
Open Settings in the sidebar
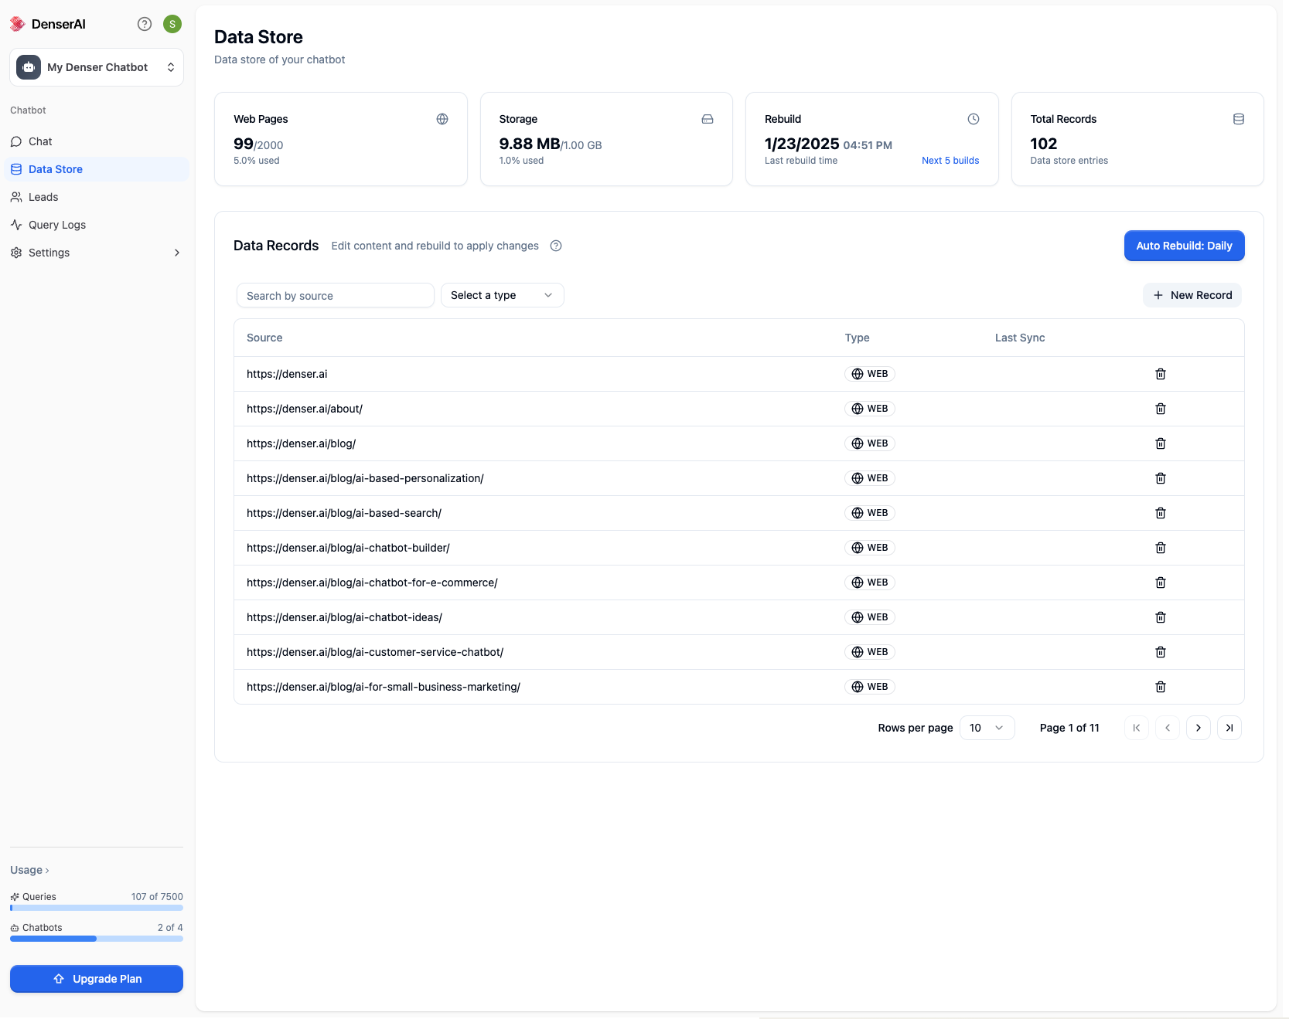(x=97, y=253)
